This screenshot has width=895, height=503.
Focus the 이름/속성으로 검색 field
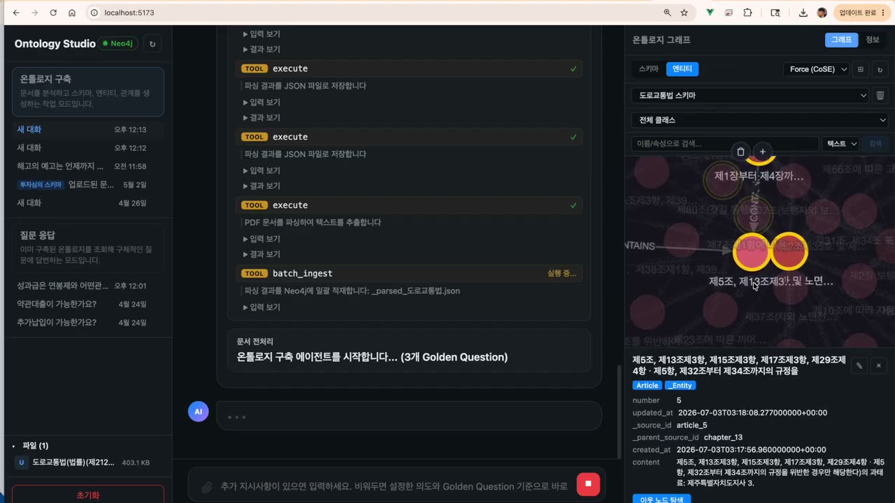[x=724, y=143]
